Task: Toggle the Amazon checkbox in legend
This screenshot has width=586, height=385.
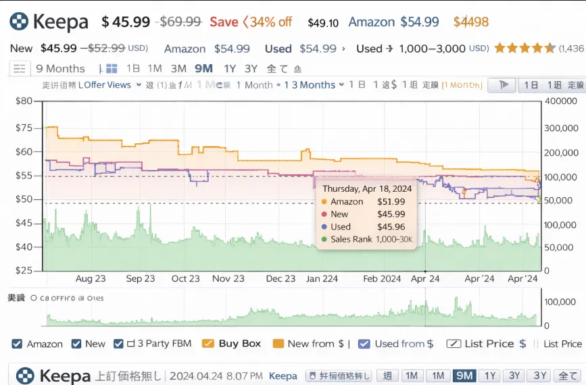Action: (x=18, y=344)
